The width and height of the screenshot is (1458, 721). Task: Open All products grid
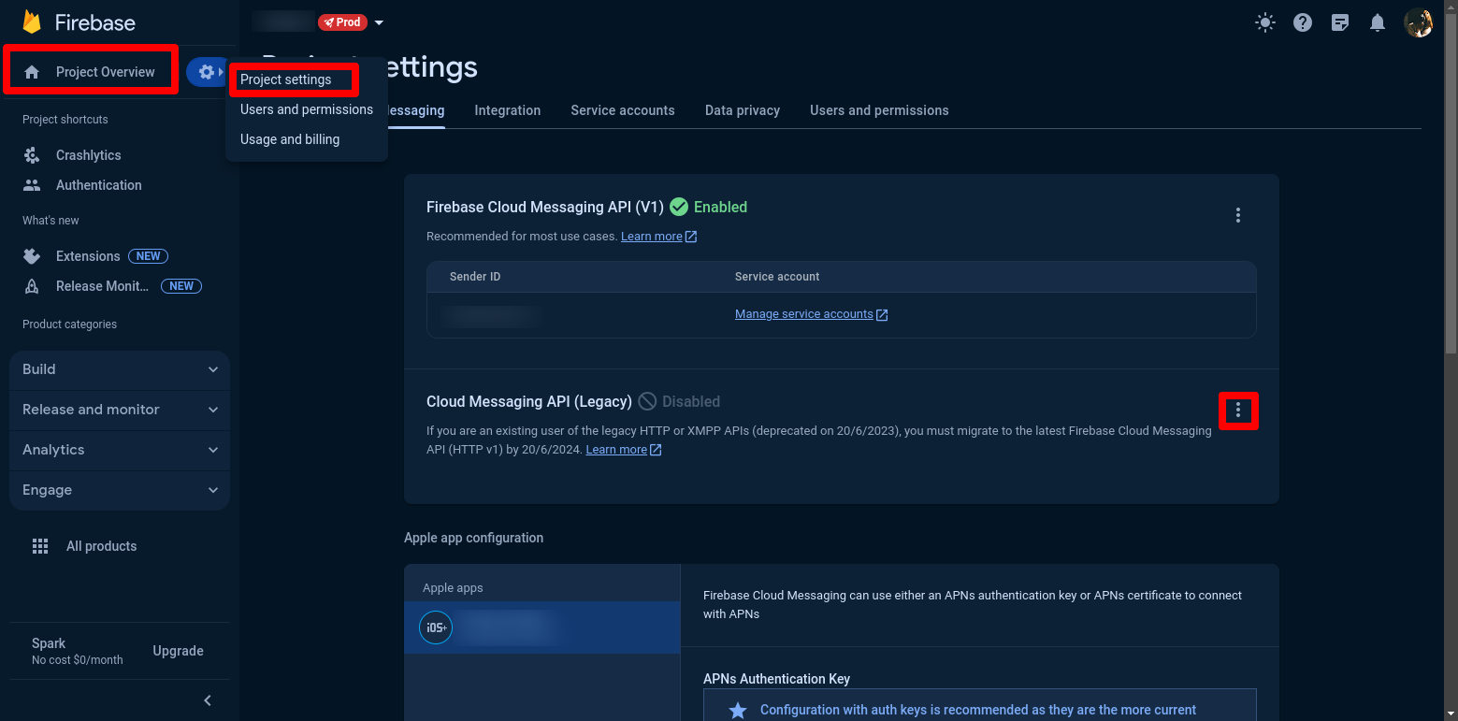click(84, 546)
